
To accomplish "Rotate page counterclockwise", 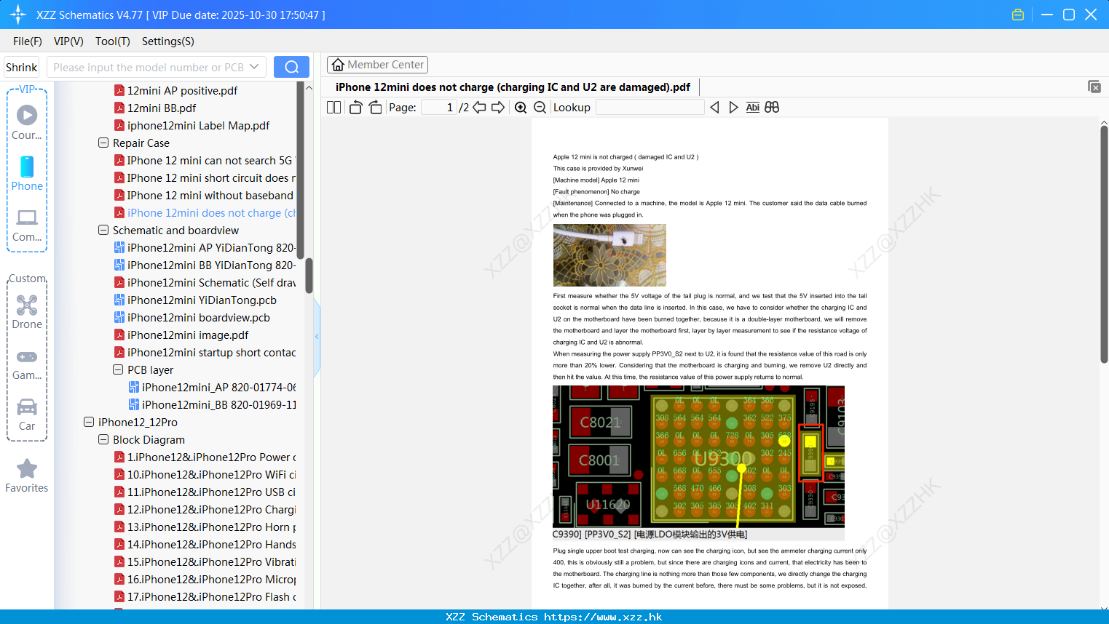I will tap(355, 108).
